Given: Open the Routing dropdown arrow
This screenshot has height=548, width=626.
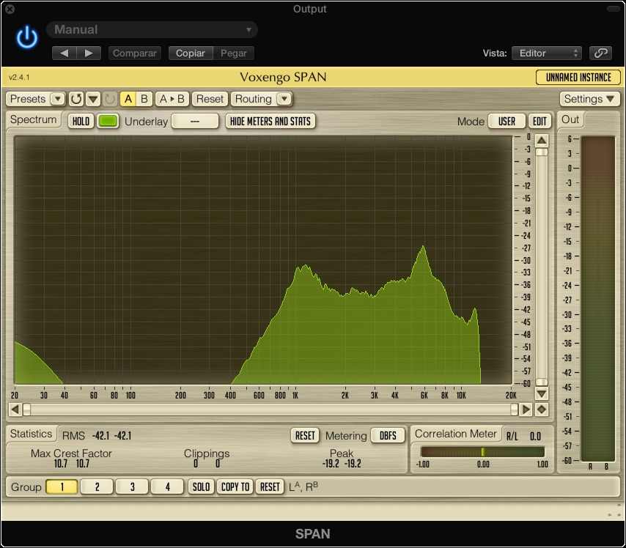Looking at the screenshot, I should click(284, 99).
